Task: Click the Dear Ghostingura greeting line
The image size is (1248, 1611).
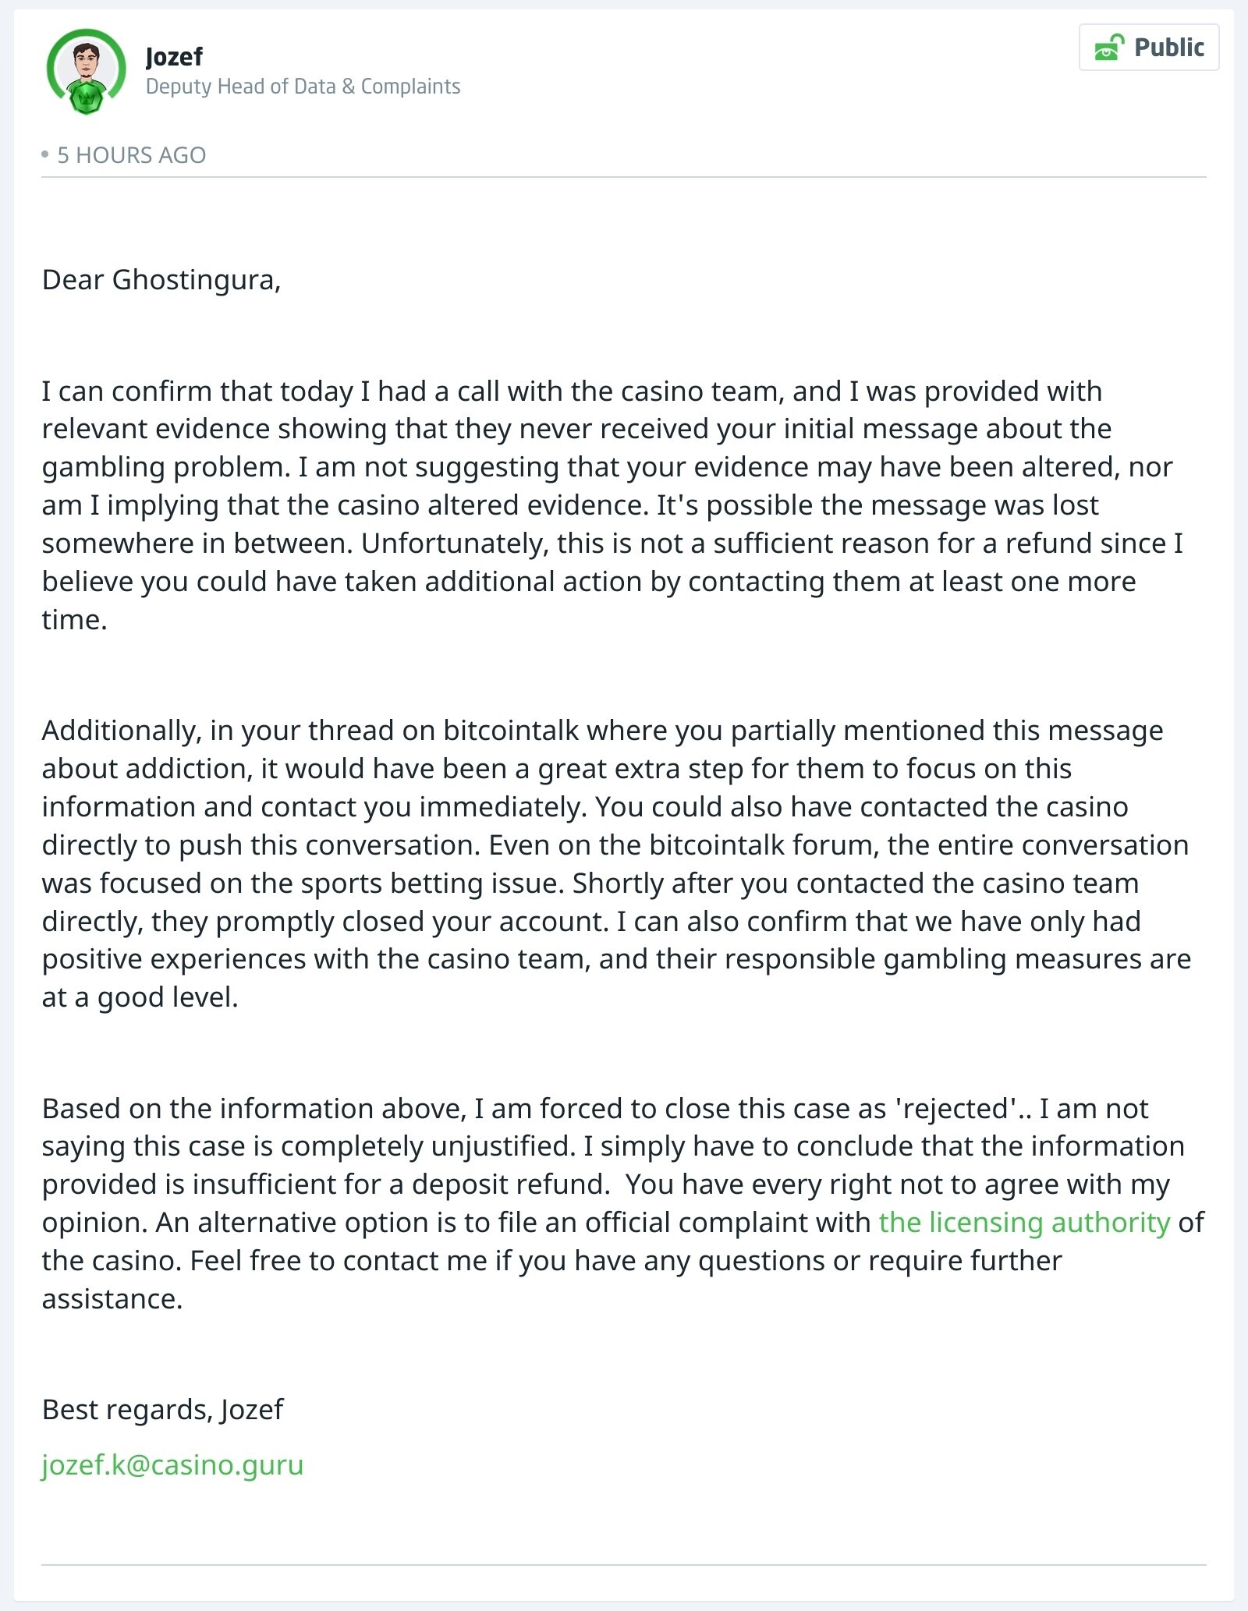Action: click(161, 280)
